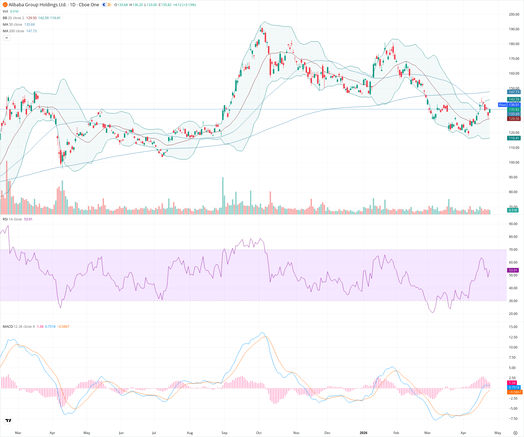Expand the Cboe One data source menu

[x=89, y=5]
